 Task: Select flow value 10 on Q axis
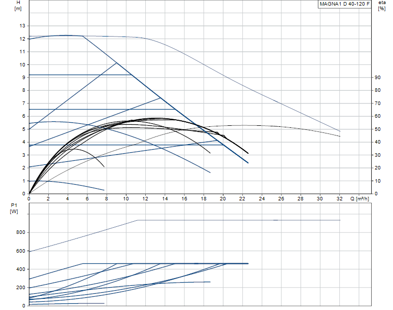tap(126, 198)
